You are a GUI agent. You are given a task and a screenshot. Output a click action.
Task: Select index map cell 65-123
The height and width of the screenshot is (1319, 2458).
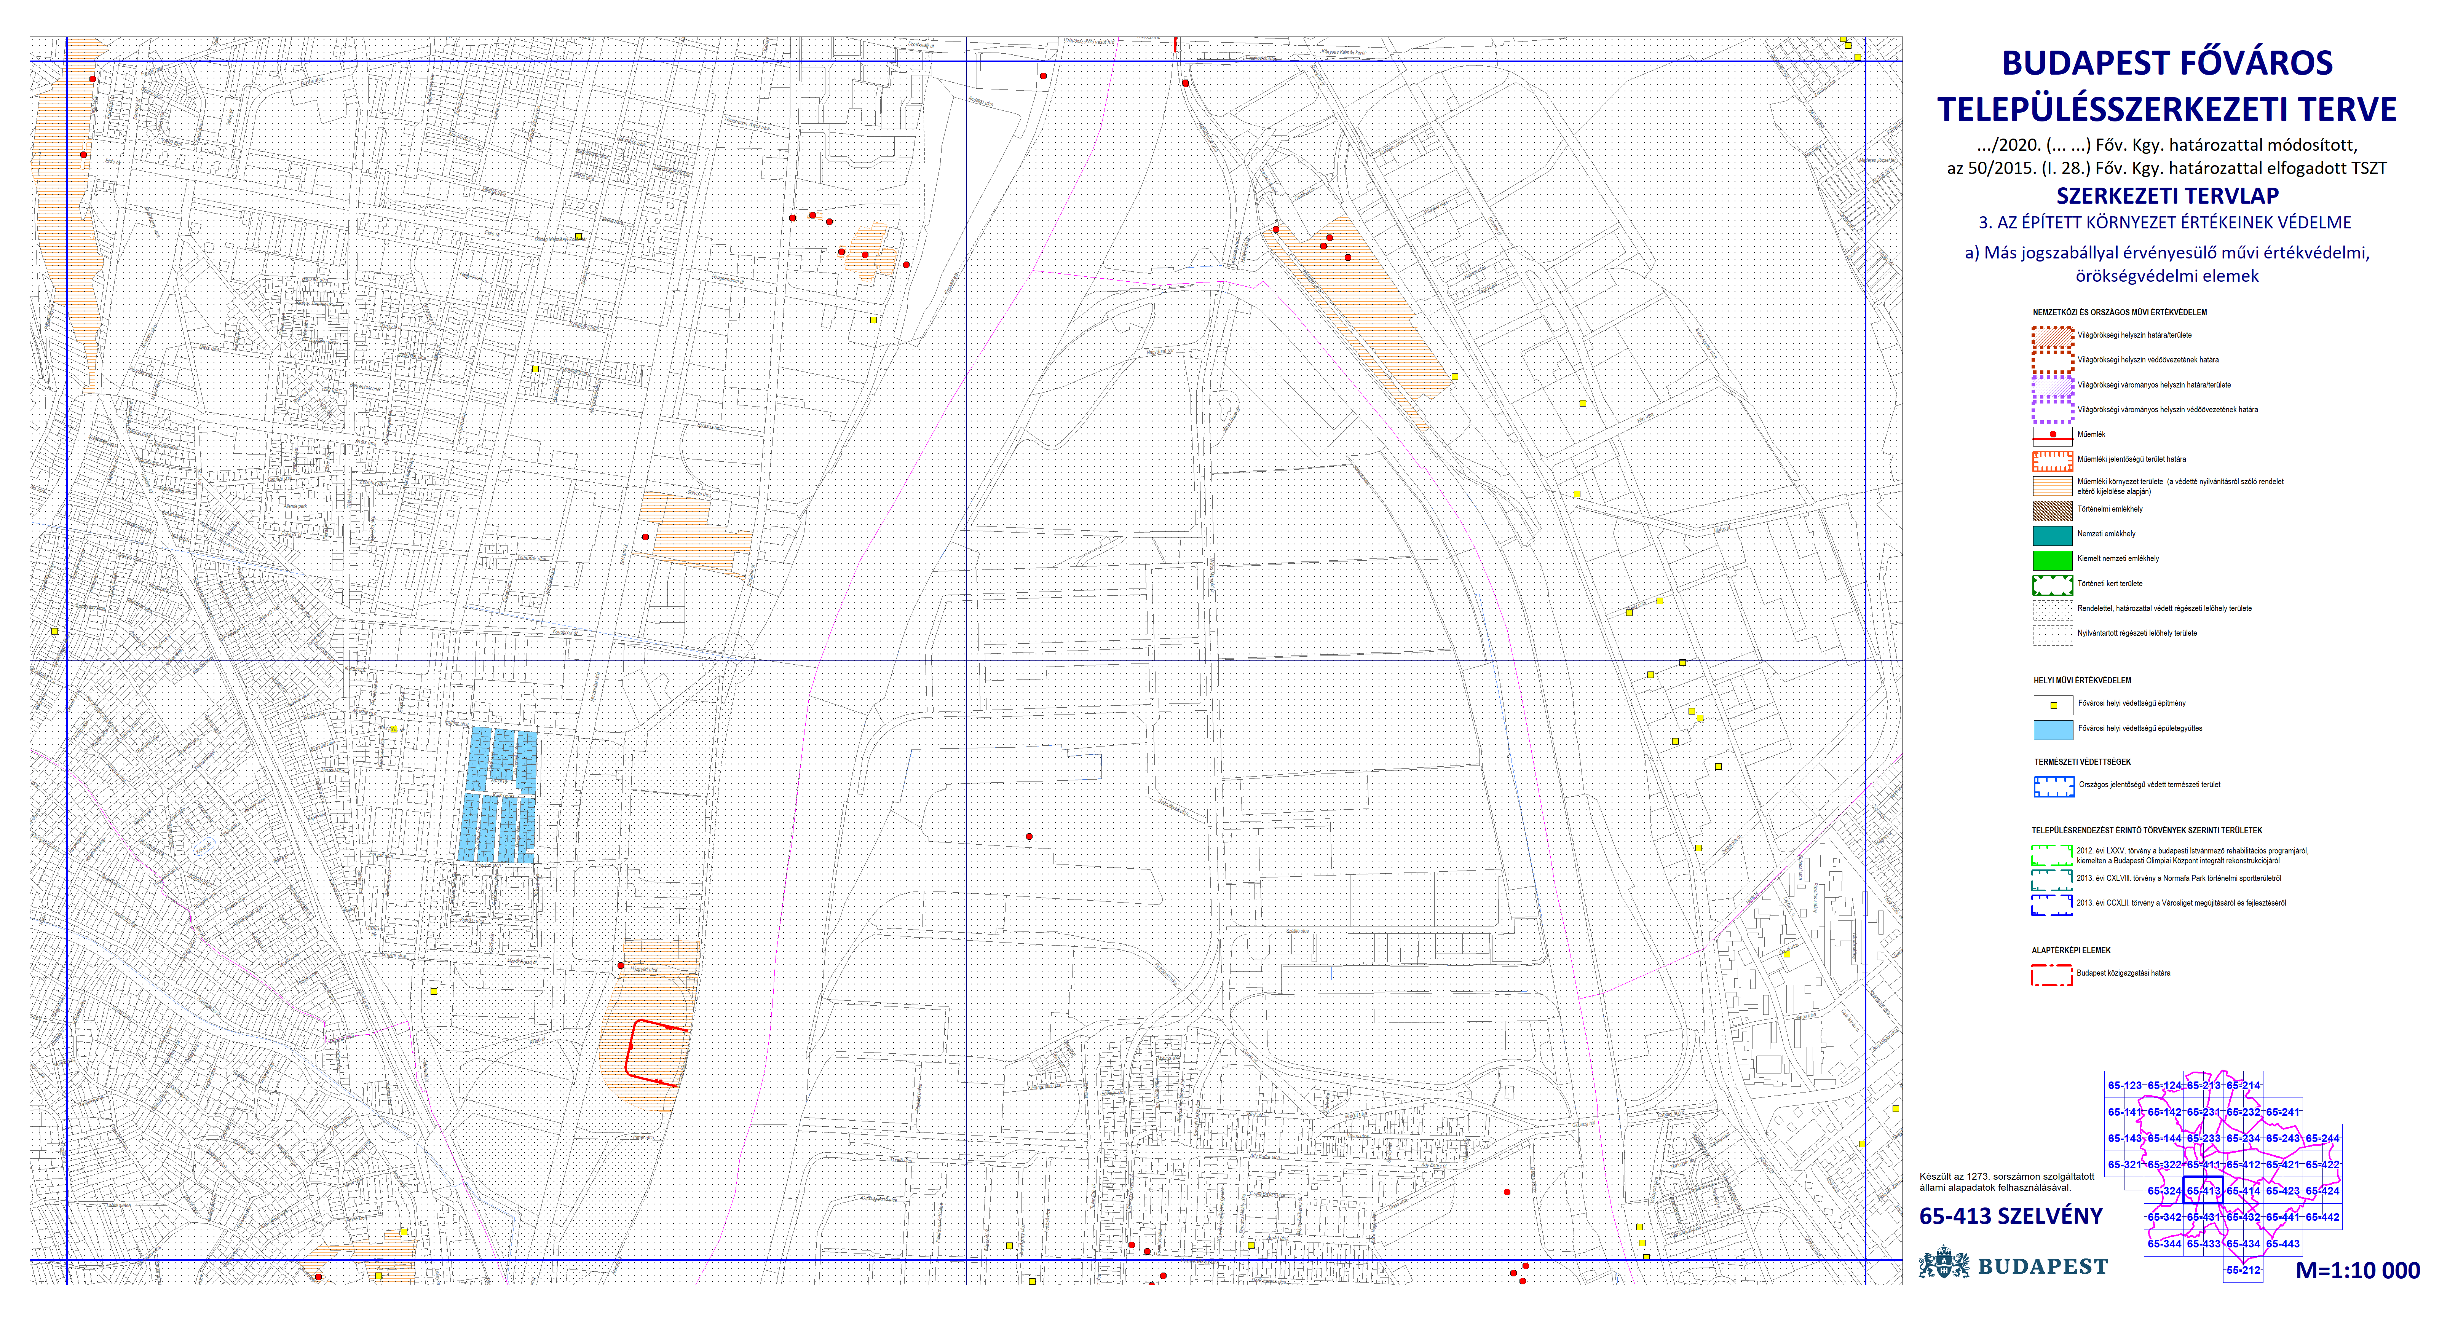click(2125, 1085)
